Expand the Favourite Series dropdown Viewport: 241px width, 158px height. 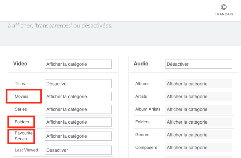click(x=78, y=136)
